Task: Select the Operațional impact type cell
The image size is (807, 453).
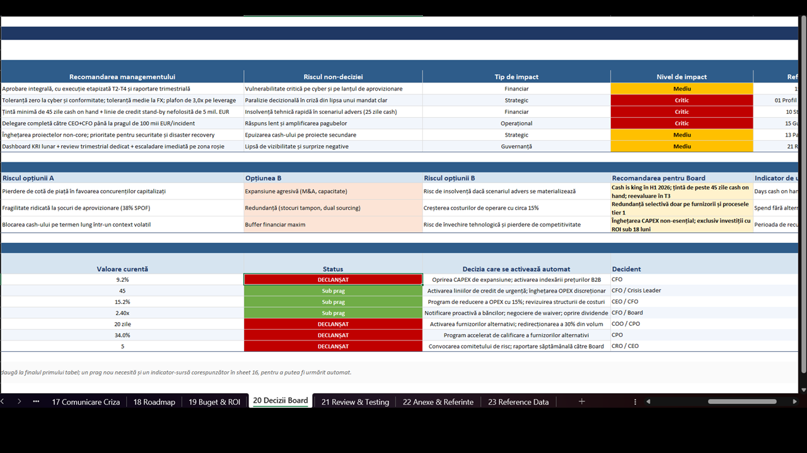Action: [516, 123]
